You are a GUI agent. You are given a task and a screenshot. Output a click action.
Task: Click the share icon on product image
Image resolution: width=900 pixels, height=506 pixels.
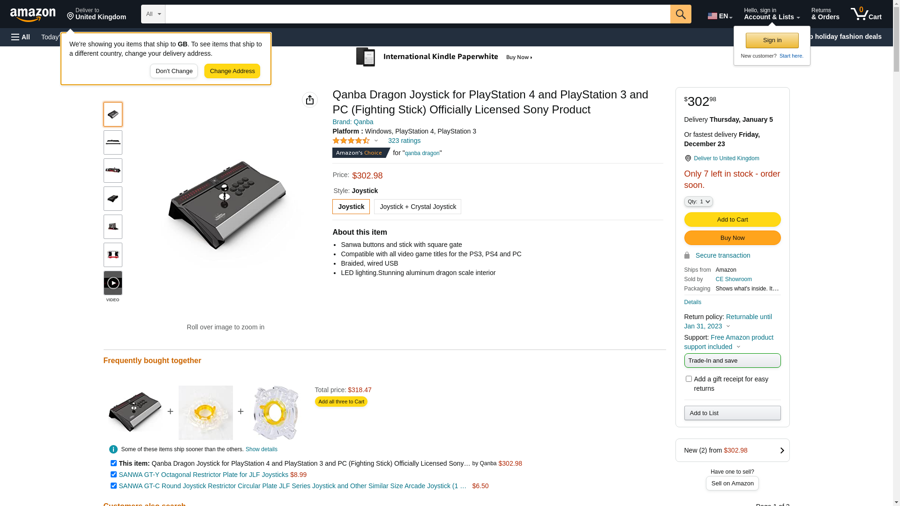pyautogui.click(x=310, y=100)
